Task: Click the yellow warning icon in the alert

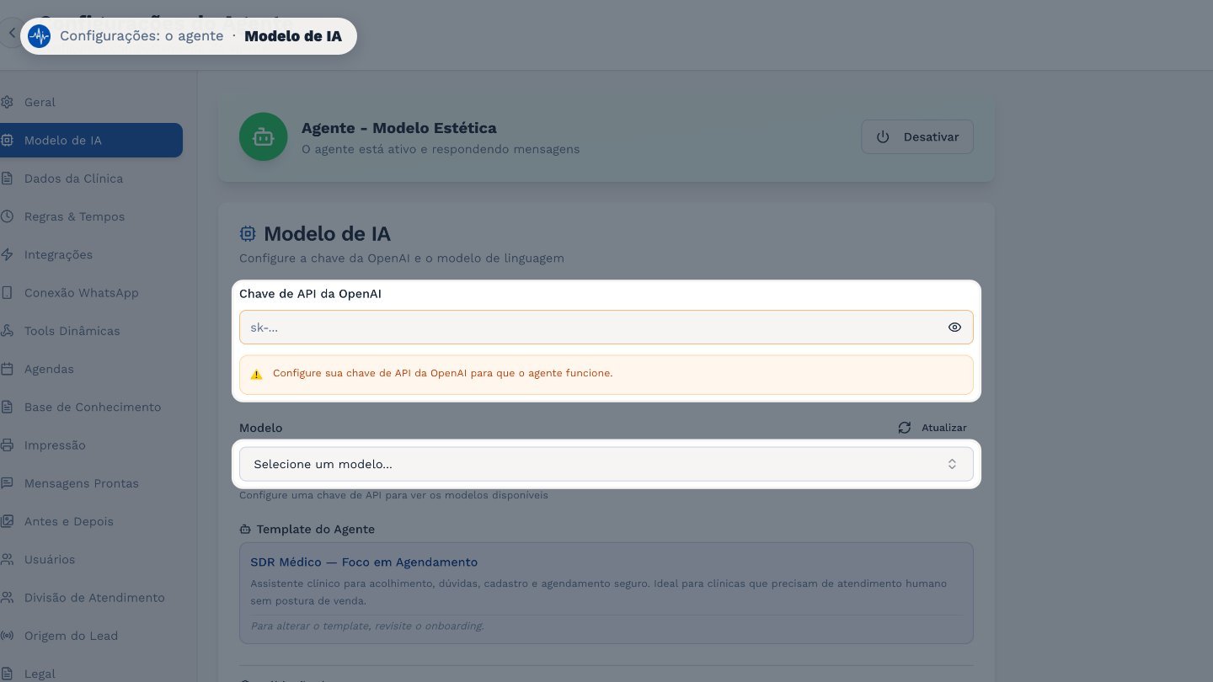Action: 257,374
